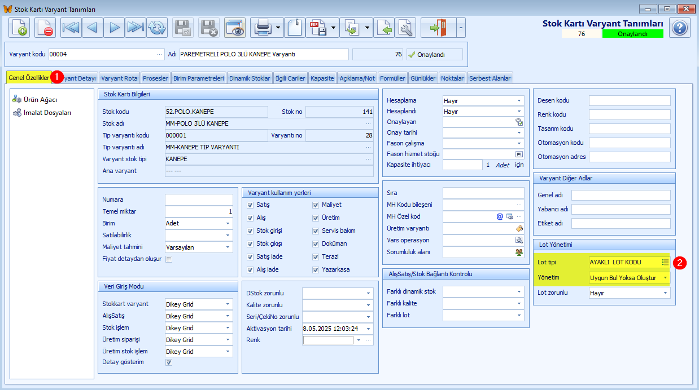Uncheck the Detay gösterim checkbox
This screenshot has width=699, height=390.
coord(169,362)
